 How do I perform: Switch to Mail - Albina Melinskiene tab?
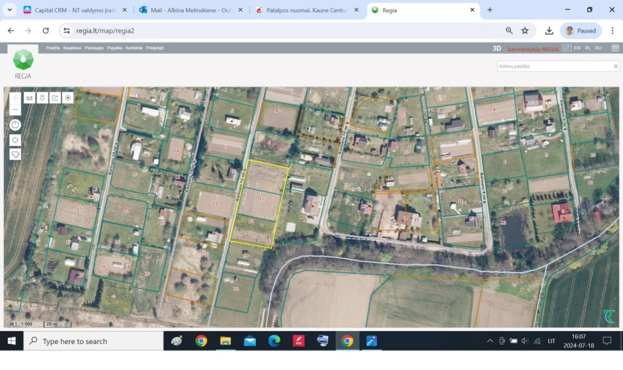point(191,10)
